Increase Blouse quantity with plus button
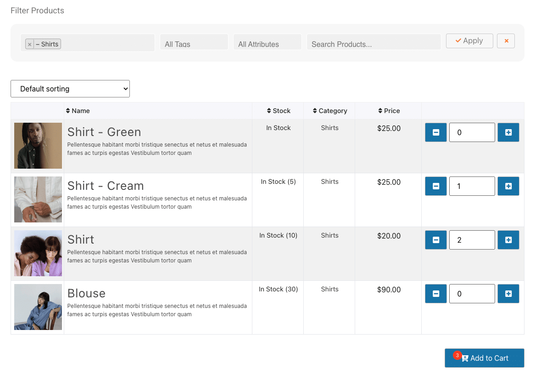The image size is (541, 381). [x=508, y=294]
